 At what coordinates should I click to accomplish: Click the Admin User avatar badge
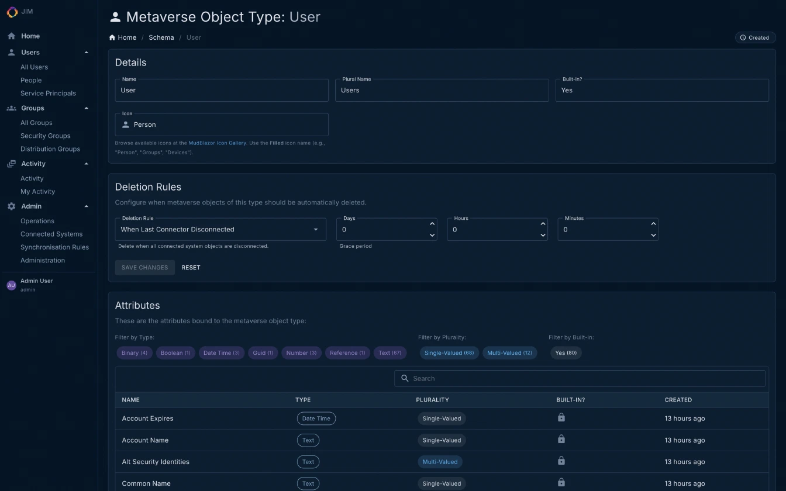11,285
